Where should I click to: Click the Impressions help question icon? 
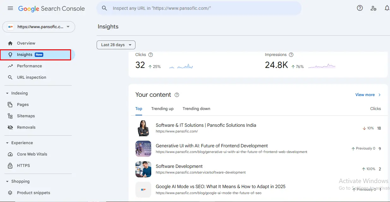(x=291, y=55)
